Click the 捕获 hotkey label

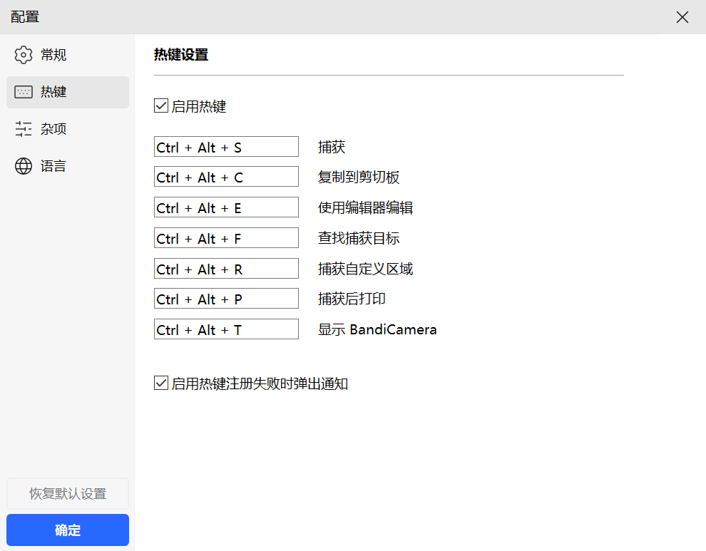click(x=332, y=147)
